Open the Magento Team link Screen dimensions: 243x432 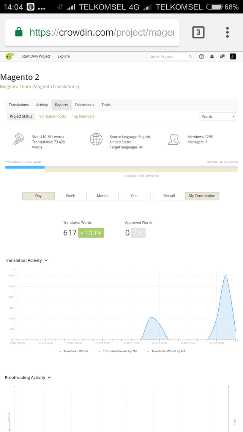click(16, 87)
